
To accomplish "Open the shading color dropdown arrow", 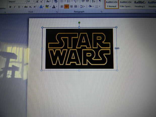I will [93, 7].
